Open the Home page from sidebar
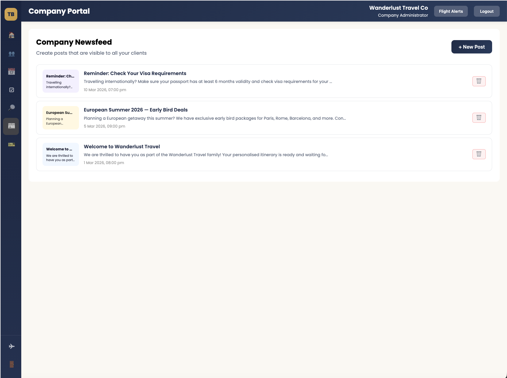 click(x=11, y=35)
